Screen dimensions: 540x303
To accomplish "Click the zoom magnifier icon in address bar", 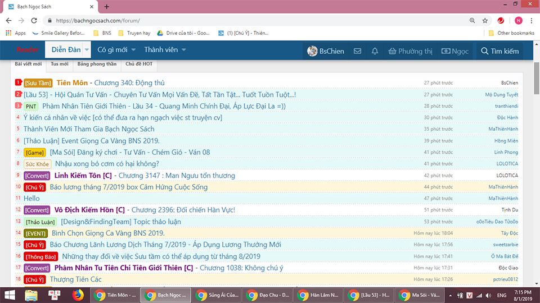I will [x=472, y=21].
